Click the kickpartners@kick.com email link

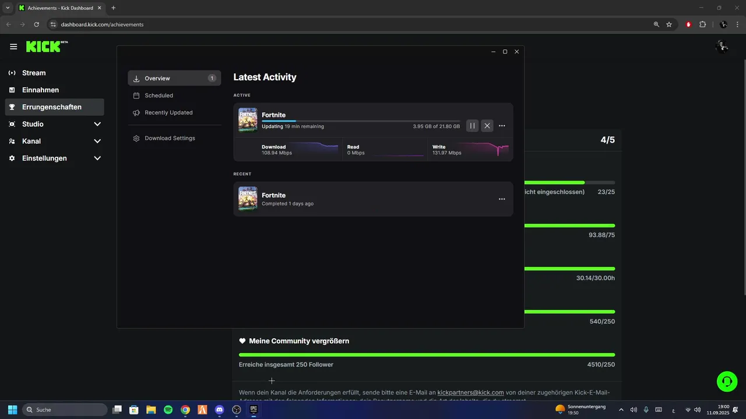point(470,393)
